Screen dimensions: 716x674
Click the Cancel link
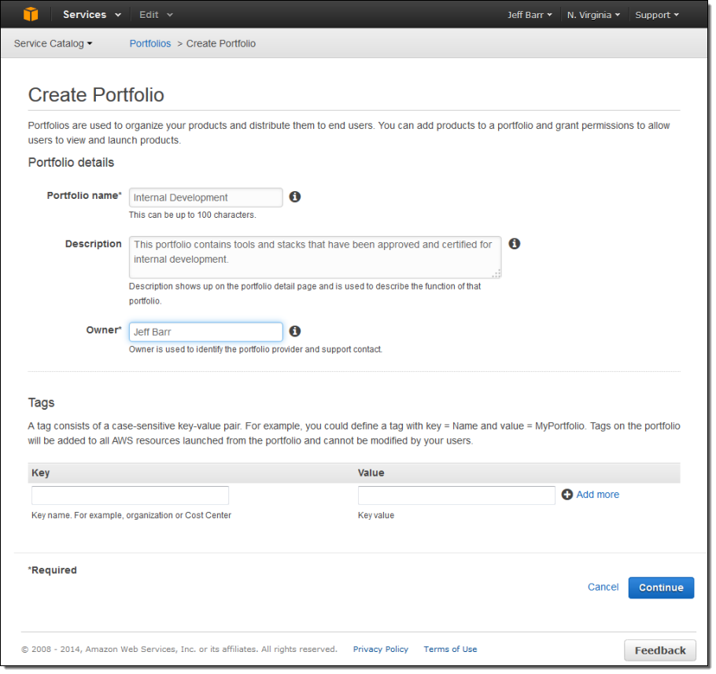click(603, 587)
